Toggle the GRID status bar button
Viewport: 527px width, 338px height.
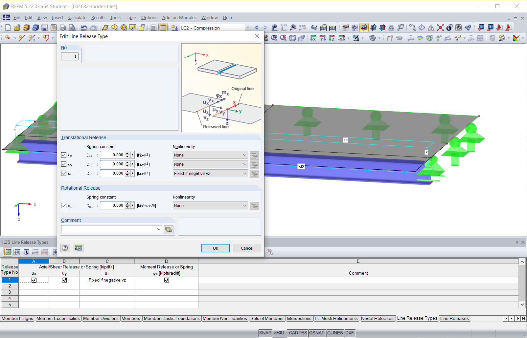(x=279, y=333)
